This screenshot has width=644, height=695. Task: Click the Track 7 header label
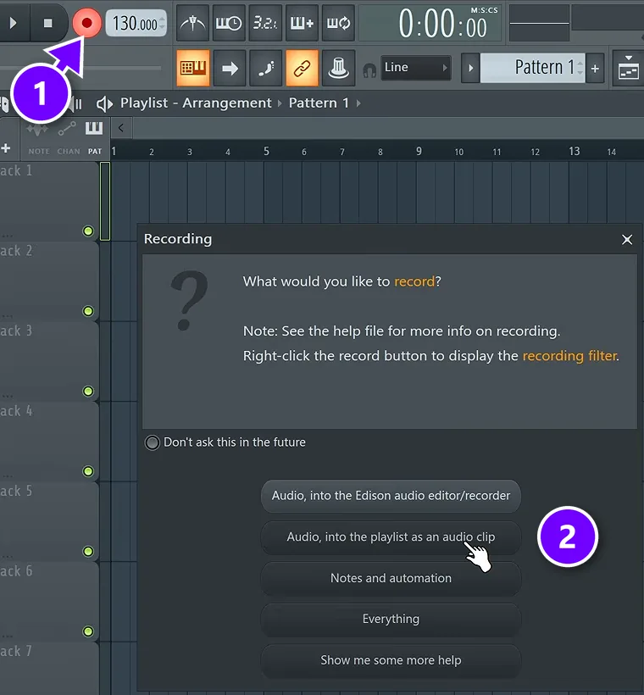[16, 651]
